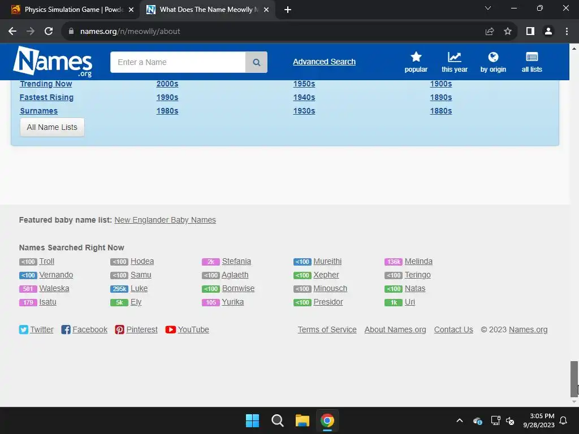Open the name Stefania
This screenshot has width=579, height=434.
point(236,261)
